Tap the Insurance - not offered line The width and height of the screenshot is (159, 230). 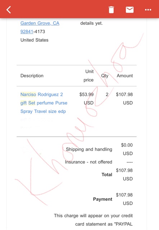pyautogui.click(x=88, y=162)
